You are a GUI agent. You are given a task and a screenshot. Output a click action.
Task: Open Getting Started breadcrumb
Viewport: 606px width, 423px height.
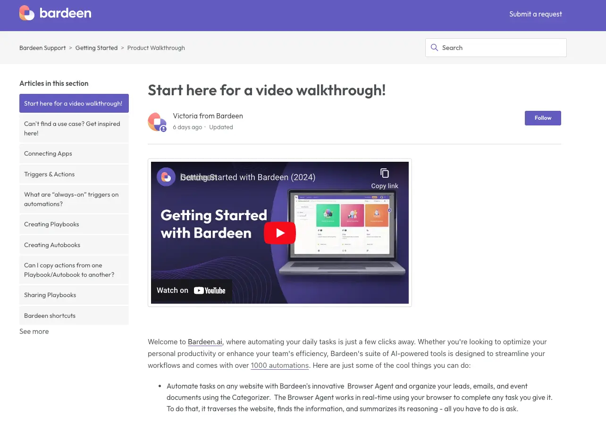[96, 48]
